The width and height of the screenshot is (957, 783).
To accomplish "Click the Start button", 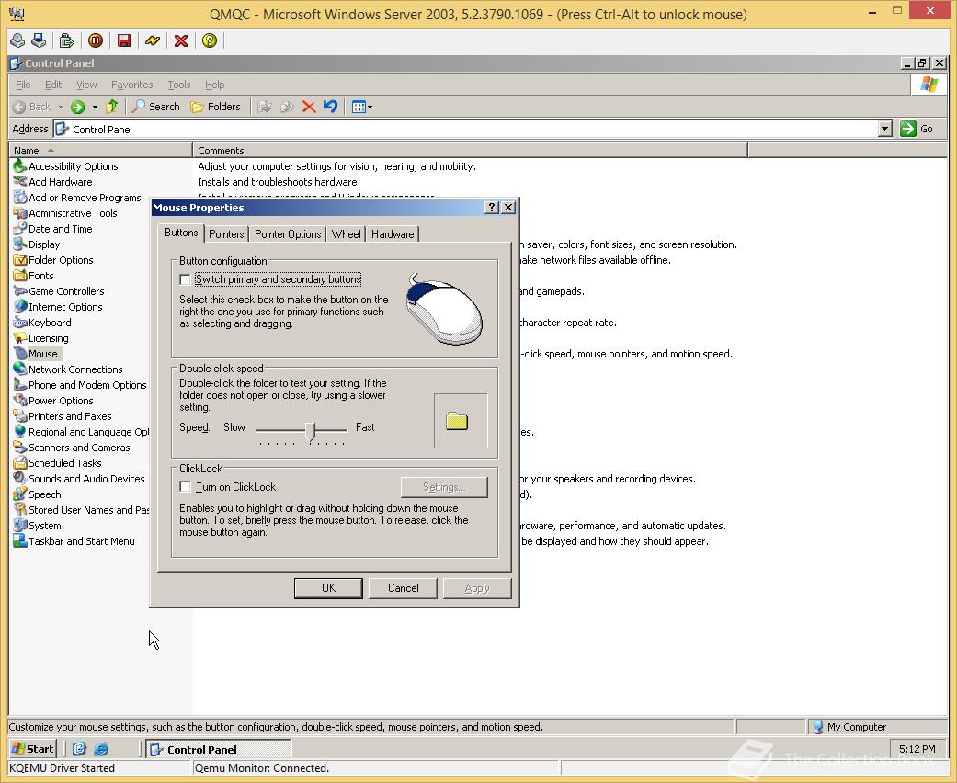I will pyautogui.click(x=33, y=749).
